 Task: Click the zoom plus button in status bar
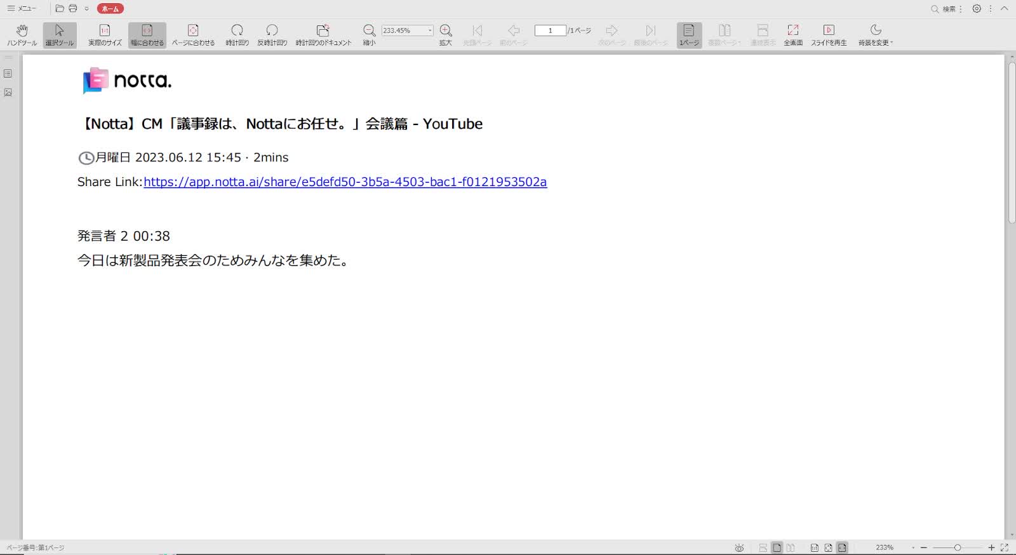click(991, 547)
